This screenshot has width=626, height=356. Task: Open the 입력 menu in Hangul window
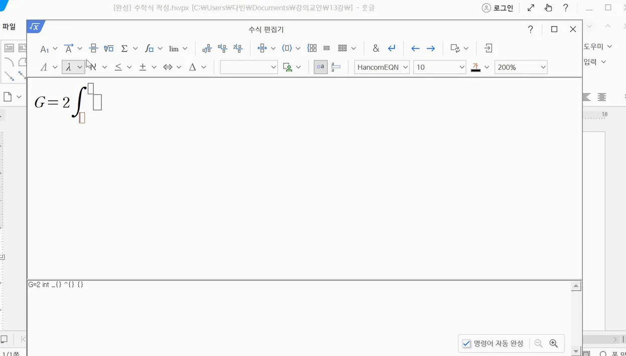pyautogui.click(x=595, y=62)
